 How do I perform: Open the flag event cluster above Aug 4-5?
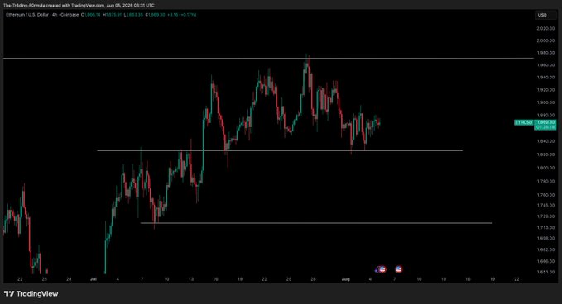(x=381, y=269)
